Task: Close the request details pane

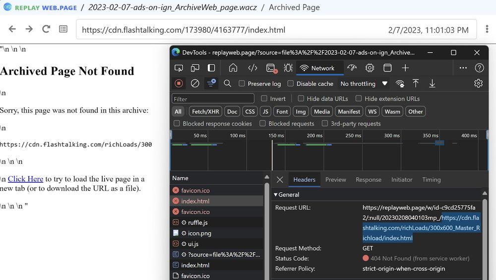Action: [280, 180]
